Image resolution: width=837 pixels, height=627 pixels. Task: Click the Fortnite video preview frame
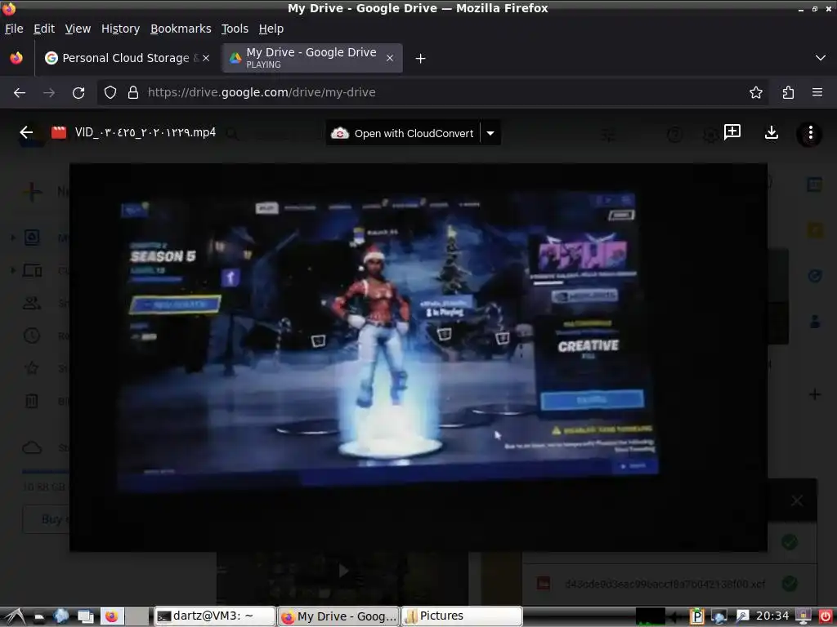pyautogui.click(x=418, y=357)
